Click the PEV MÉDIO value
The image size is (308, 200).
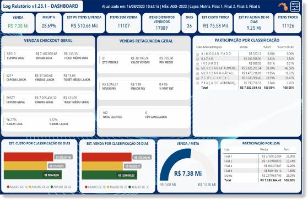pyautogui.click(x=166, y=58)
